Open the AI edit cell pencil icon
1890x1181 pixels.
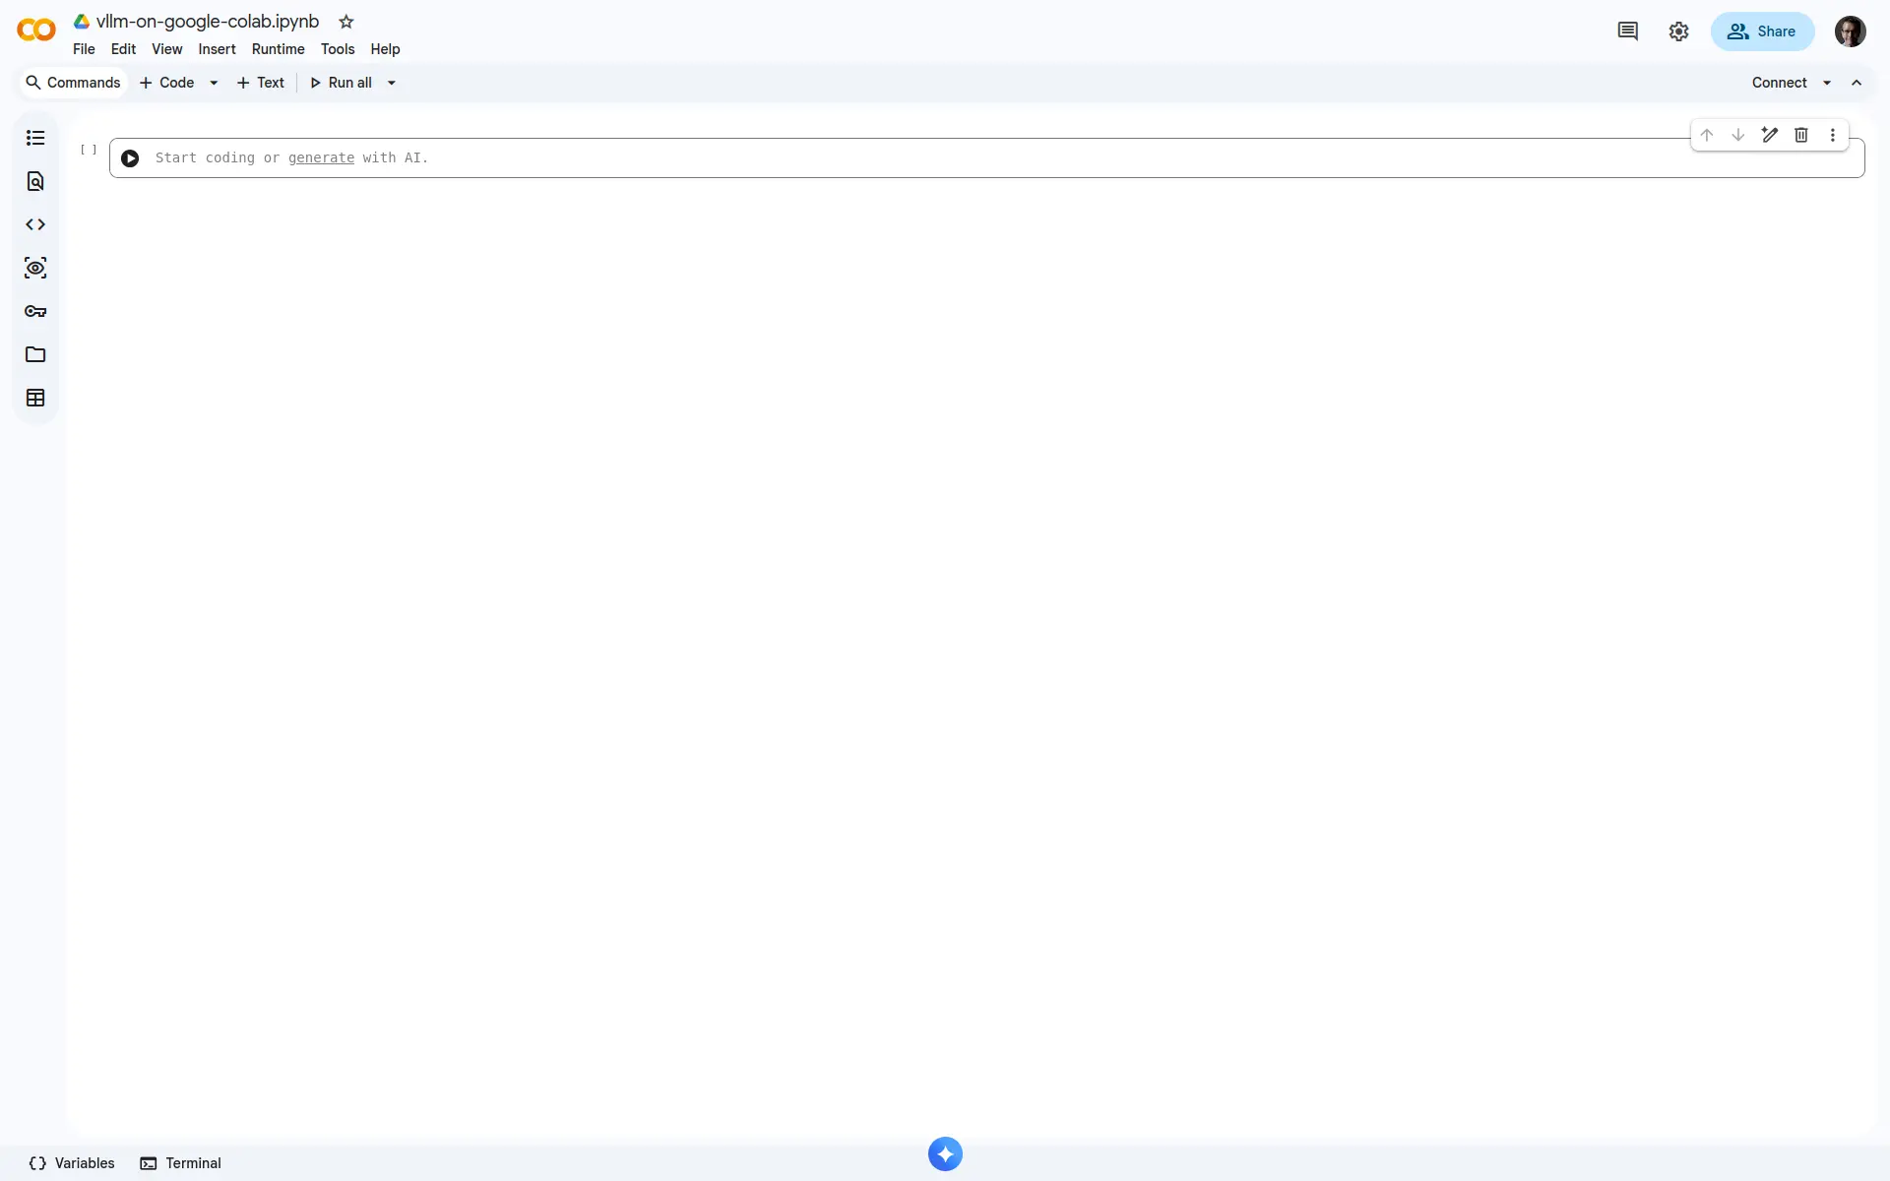click(1770, 135)
